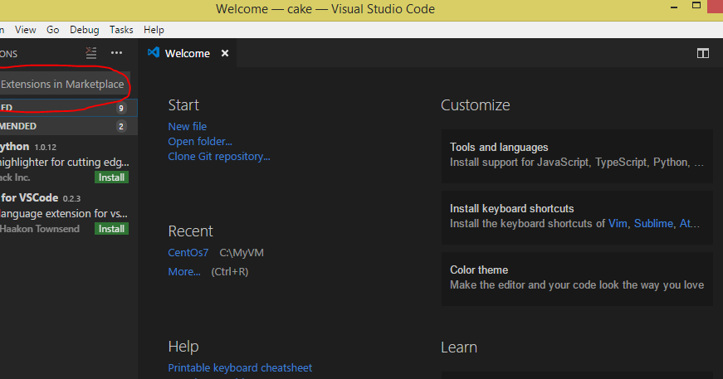Click New file link under Start
The width and height of the screenshot is (723, 379).
pos(188,126)
